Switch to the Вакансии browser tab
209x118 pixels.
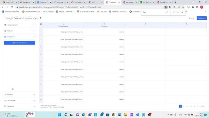tap(130, 2)
